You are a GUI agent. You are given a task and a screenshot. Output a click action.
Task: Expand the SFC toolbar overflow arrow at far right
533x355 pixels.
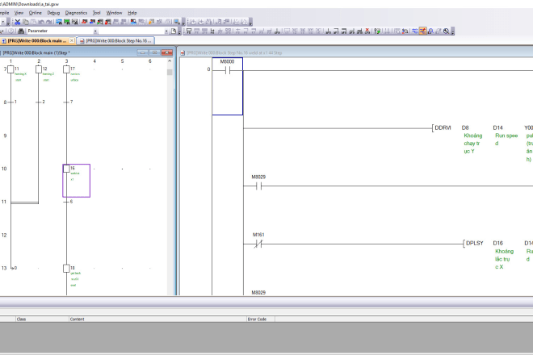click(x=453, y=31)
